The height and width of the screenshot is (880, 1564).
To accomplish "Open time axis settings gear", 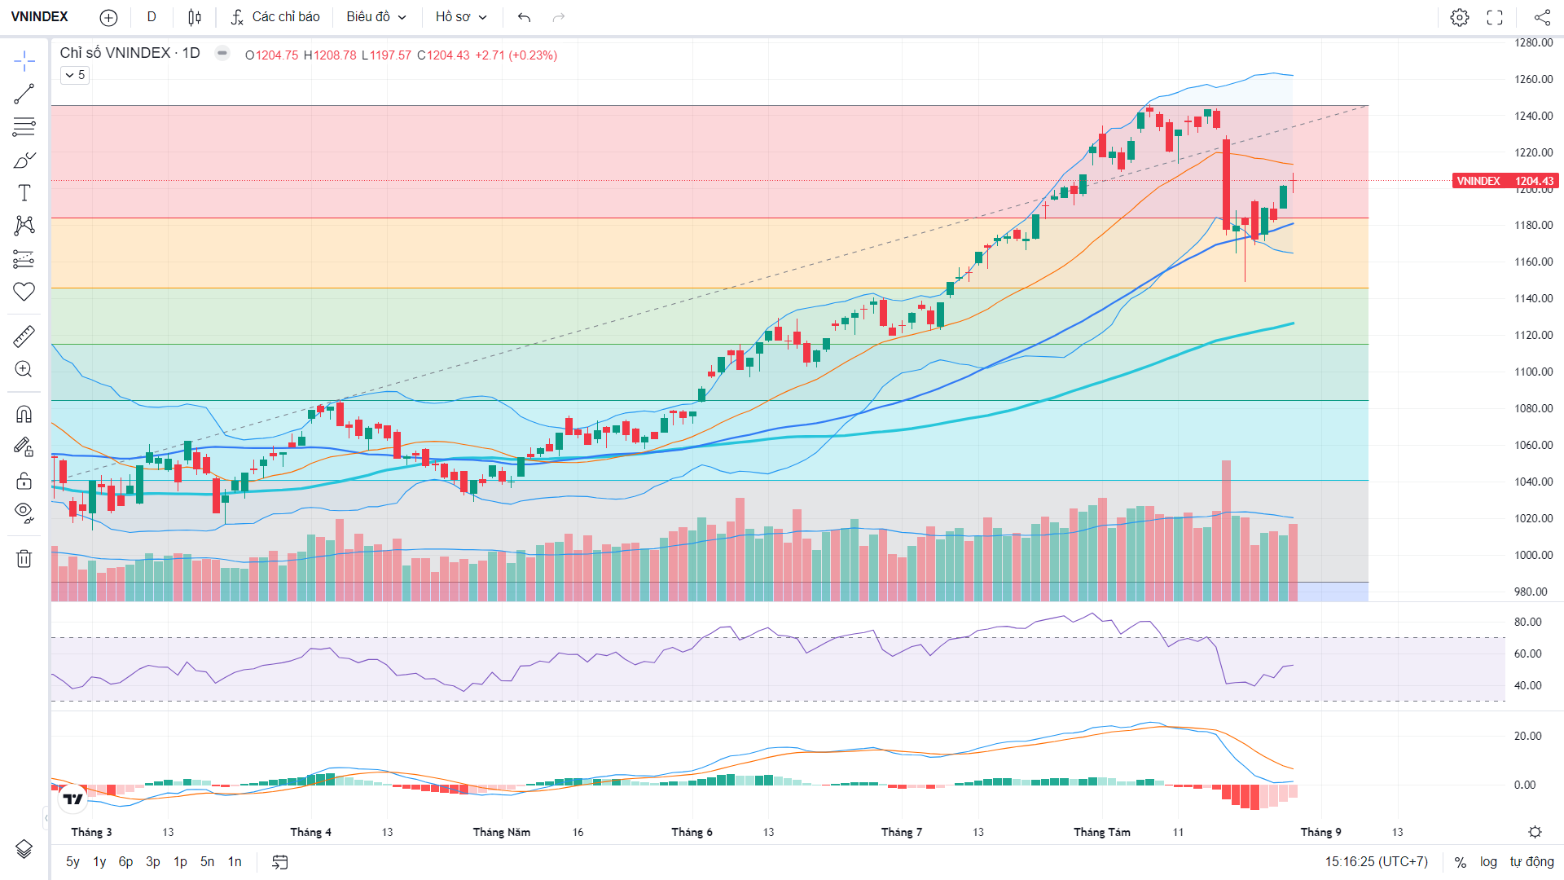I will tap(1535, 832).
